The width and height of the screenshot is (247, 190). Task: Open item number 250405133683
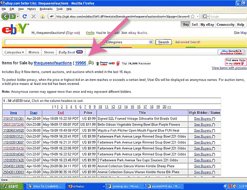pos(13,172)
